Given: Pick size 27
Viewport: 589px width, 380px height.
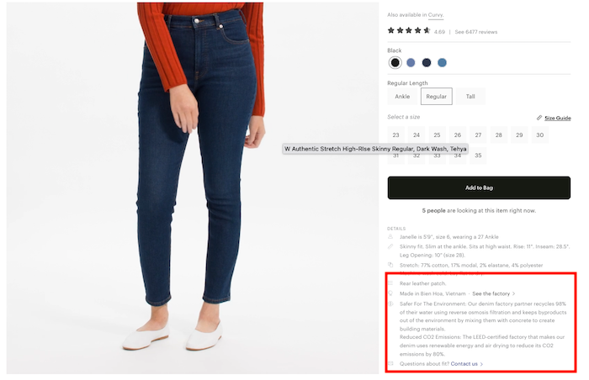Looking at the screenshot, I should [478, 135].
